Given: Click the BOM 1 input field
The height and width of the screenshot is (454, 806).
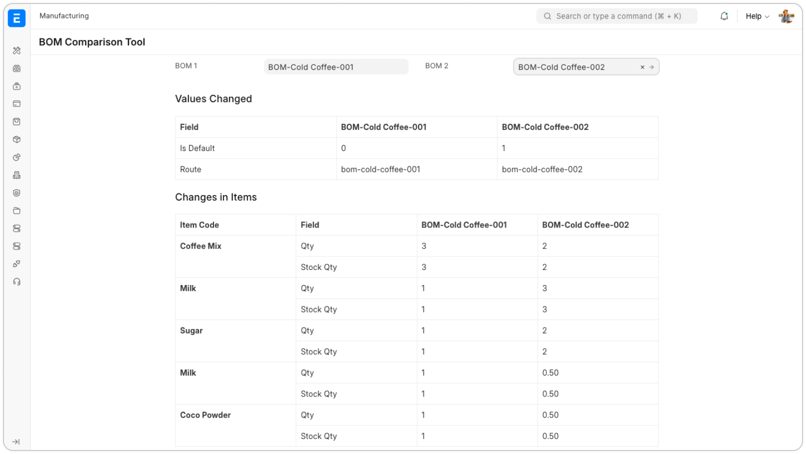Looking at the screenshot, I should [x=336, y=67].
